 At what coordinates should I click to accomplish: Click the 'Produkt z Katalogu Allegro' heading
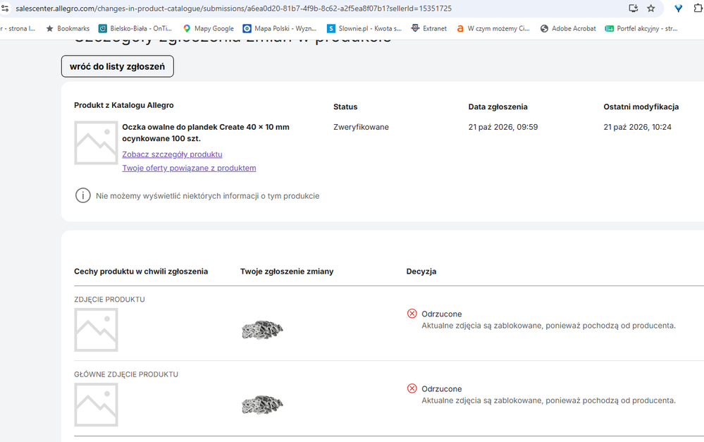124,105
